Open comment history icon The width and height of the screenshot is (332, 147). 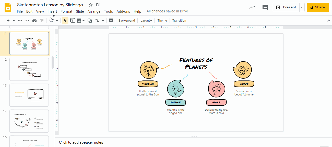tap(265, 7)
